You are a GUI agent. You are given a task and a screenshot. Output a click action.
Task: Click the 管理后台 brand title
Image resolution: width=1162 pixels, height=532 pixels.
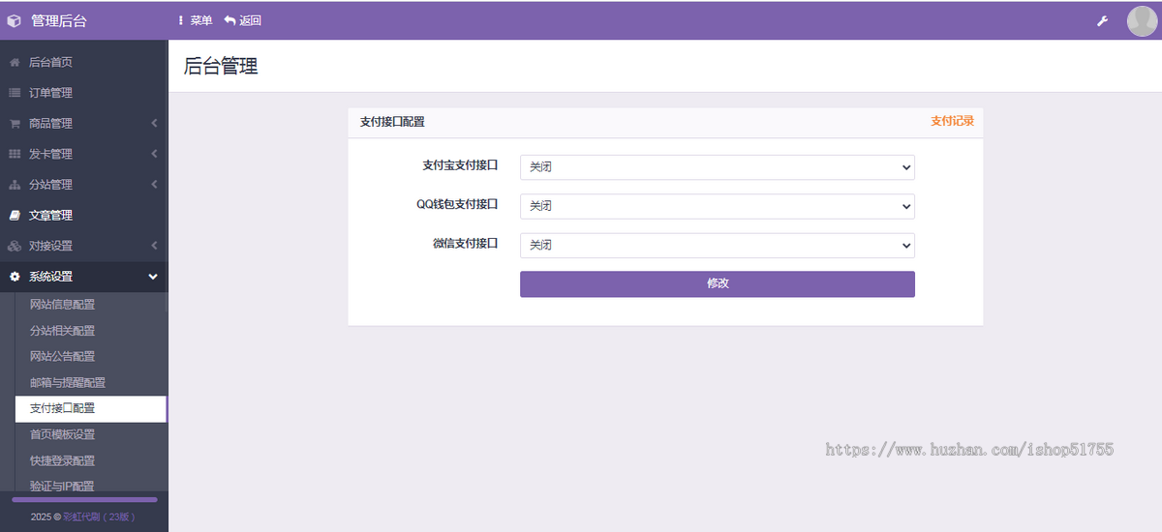pos(59,21)
